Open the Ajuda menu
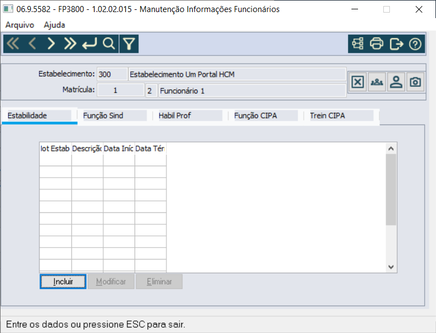The width and height of the screenshot is (436, 333). (54, 25)
